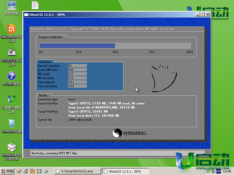Minimize the Ghost32 window
The image size is (234, 175).
coord(198,15)
